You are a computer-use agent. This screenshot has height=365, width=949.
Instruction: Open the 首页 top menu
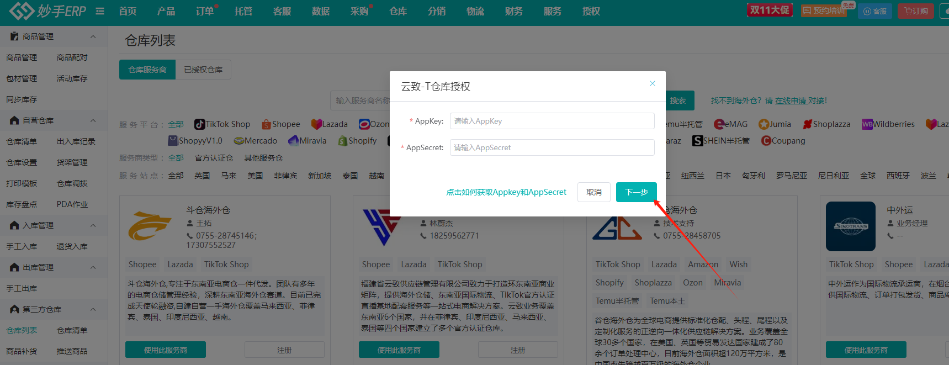pos(128,11)
